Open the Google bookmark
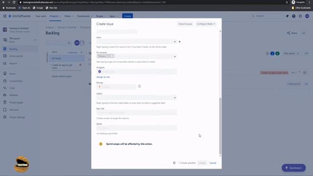The image size is (313, 176). tap(38, 8)
